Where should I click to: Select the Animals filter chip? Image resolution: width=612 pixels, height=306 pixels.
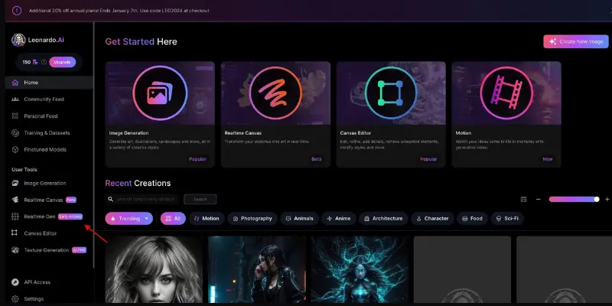point(299,219)
